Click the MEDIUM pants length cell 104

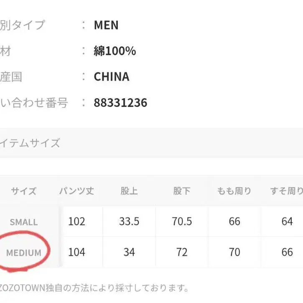76,252
